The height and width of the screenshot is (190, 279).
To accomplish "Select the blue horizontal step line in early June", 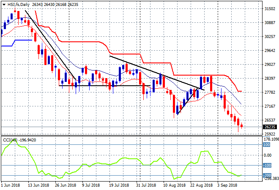I will (x=16, y=43).
